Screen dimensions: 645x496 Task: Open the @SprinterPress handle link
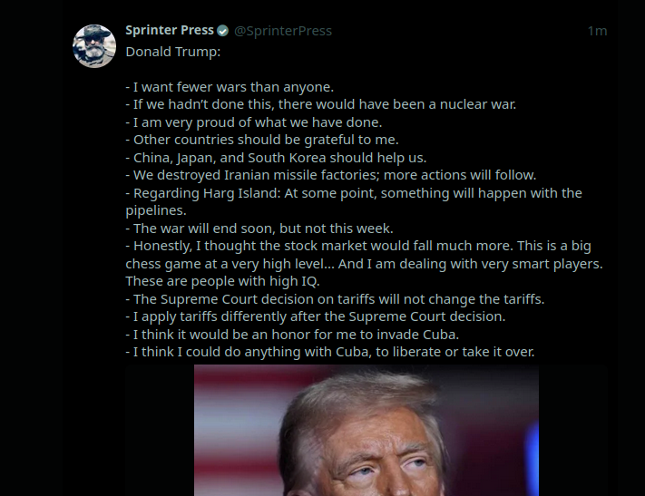point(283,31)
